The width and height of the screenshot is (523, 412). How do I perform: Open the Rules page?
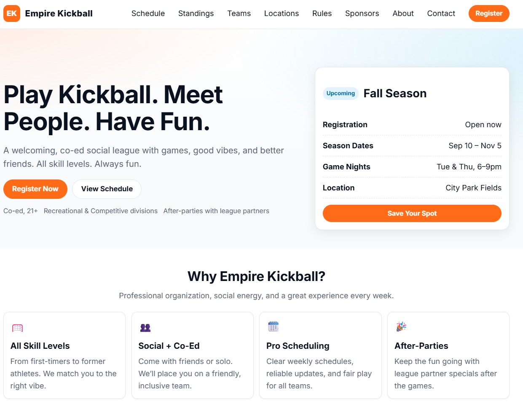(x=322, y=13)
